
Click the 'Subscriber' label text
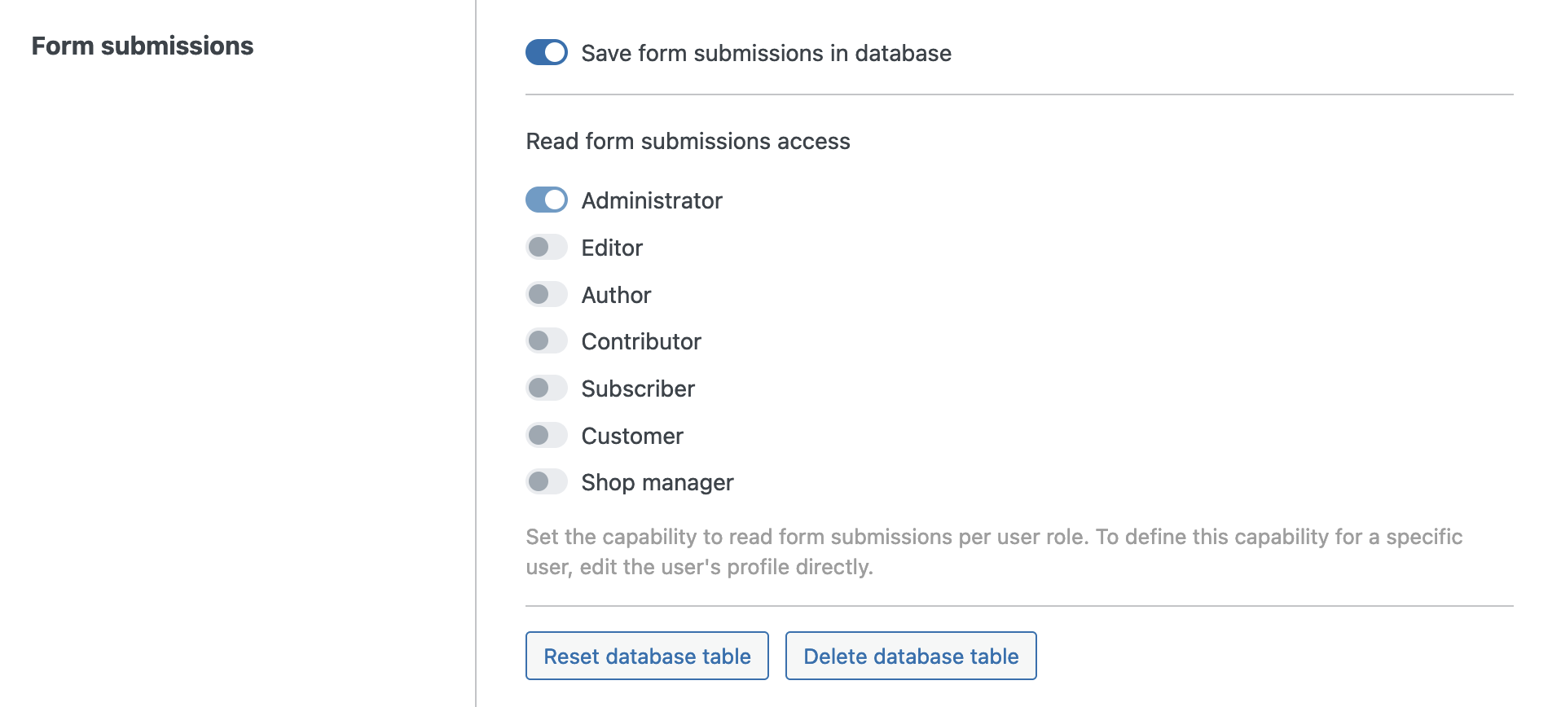click(x=638, y=389)
